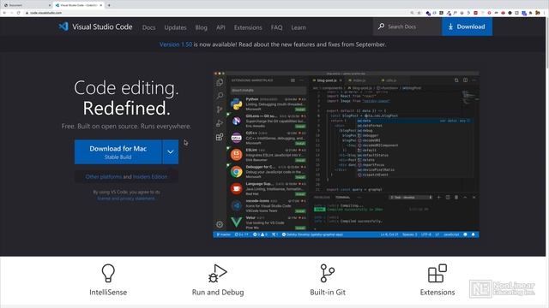
Task: Open the Visual Studio Code home title link
Action: (x=102, y=27)
